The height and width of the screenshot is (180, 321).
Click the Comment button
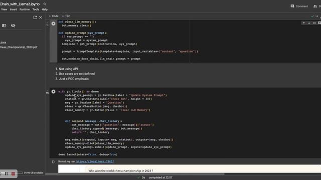point(299,6)
